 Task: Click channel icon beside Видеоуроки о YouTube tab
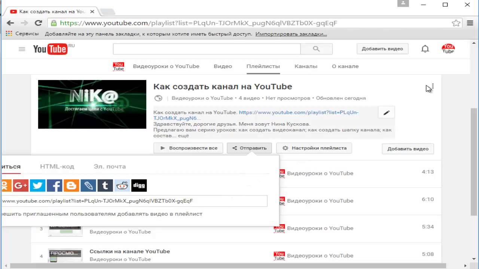coord(119,67)
